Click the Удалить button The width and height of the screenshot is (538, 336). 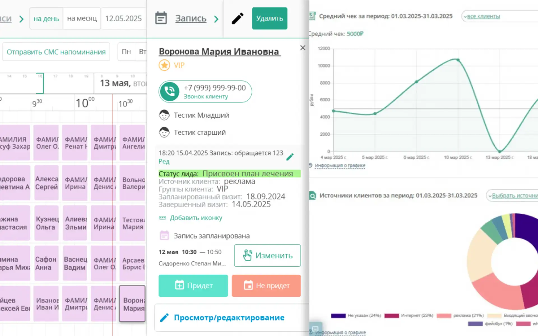pos(270,18)
